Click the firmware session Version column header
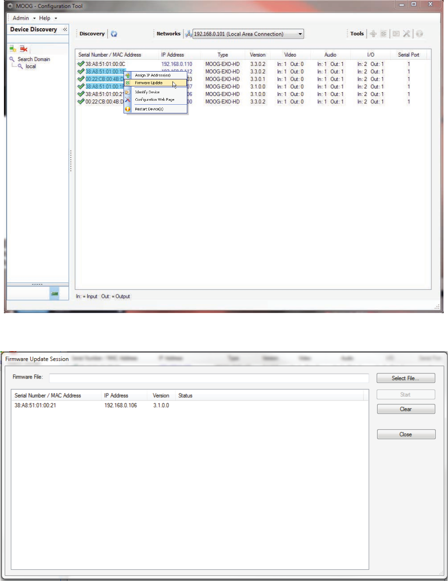 (161, 396)
